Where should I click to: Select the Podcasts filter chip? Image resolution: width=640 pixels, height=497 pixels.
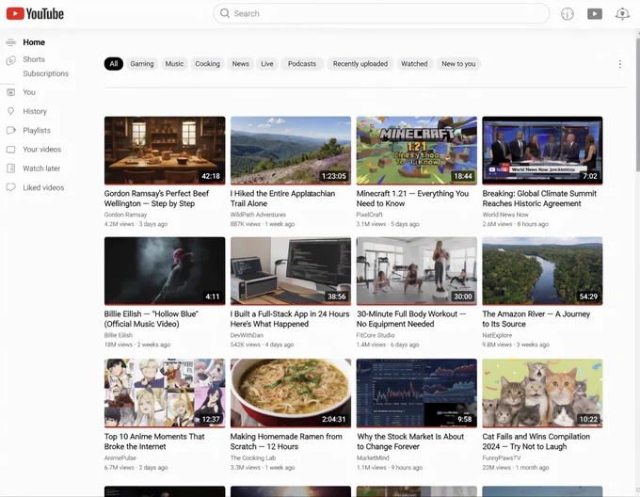(x=302, y=64)
